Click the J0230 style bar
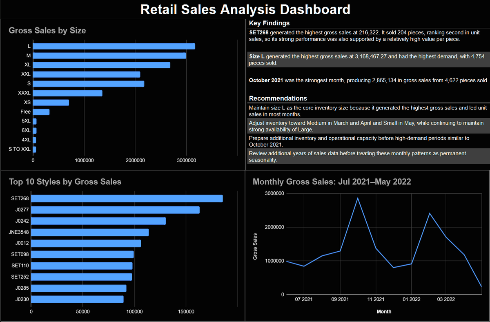This screenshot has width=490, height=322. click(77, 300)
